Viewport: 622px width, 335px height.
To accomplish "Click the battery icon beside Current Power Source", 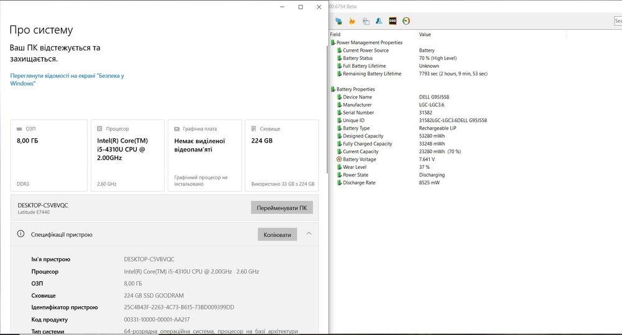I will [339, 50].
